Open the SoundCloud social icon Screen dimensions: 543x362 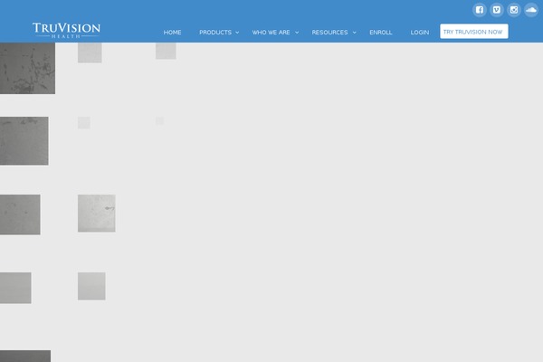click(531, 10)
